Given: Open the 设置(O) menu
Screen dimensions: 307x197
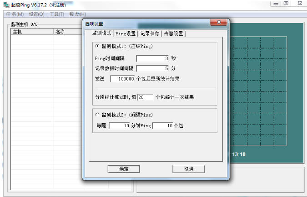Looking at the screenshot, I should click(37, 14).
